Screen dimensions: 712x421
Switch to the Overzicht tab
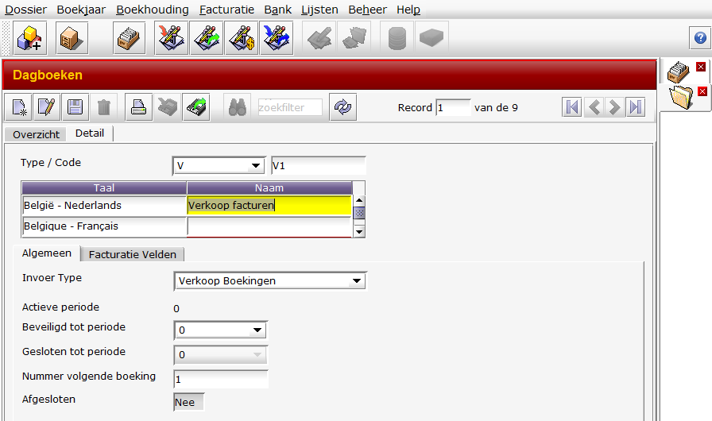(x=36, y=134)
